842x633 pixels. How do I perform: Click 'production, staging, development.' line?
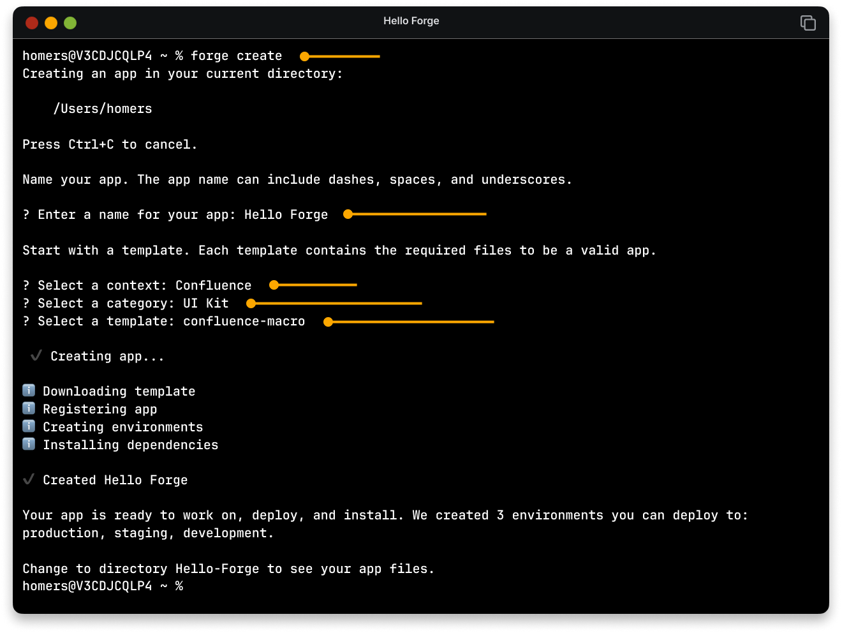(148, 533)
